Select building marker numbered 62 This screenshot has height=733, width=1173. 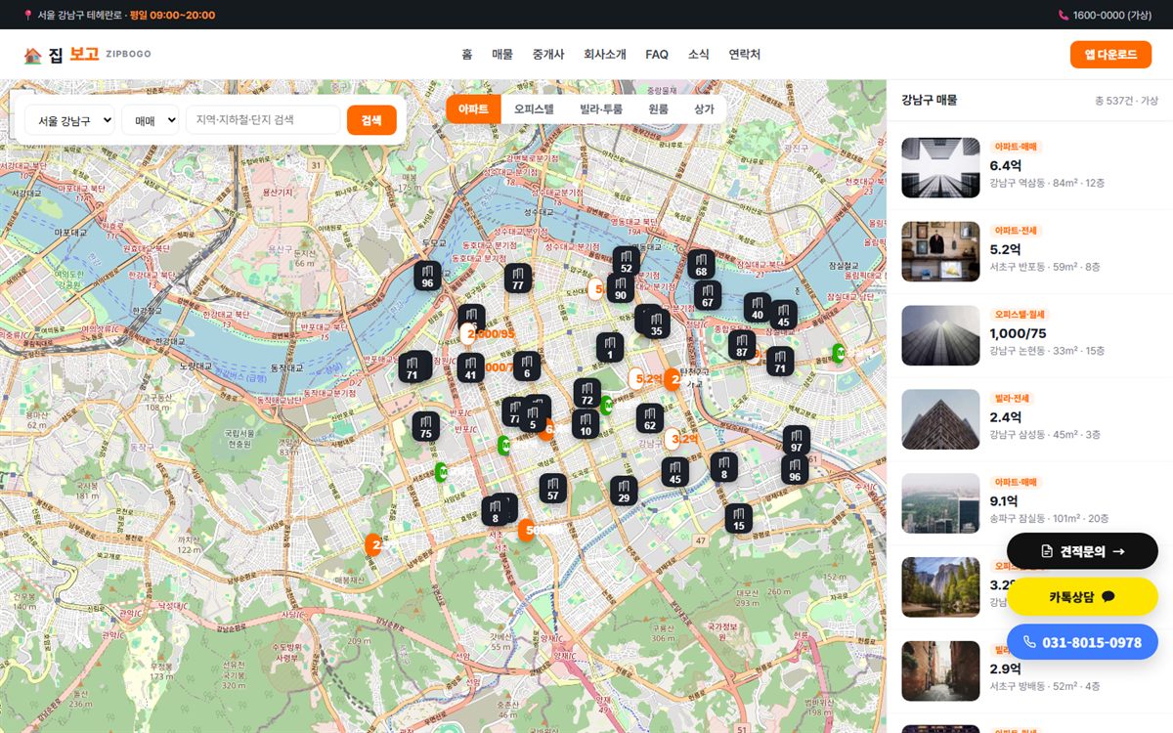(x=649, y=418)
